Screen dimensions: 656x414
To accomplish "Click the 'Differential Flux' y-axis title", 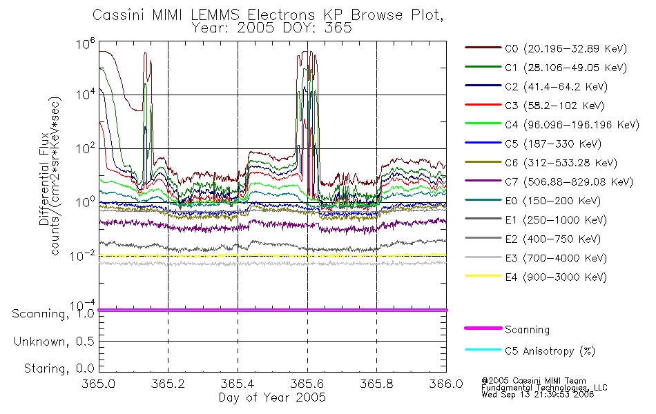I will [x=44, y=179].
